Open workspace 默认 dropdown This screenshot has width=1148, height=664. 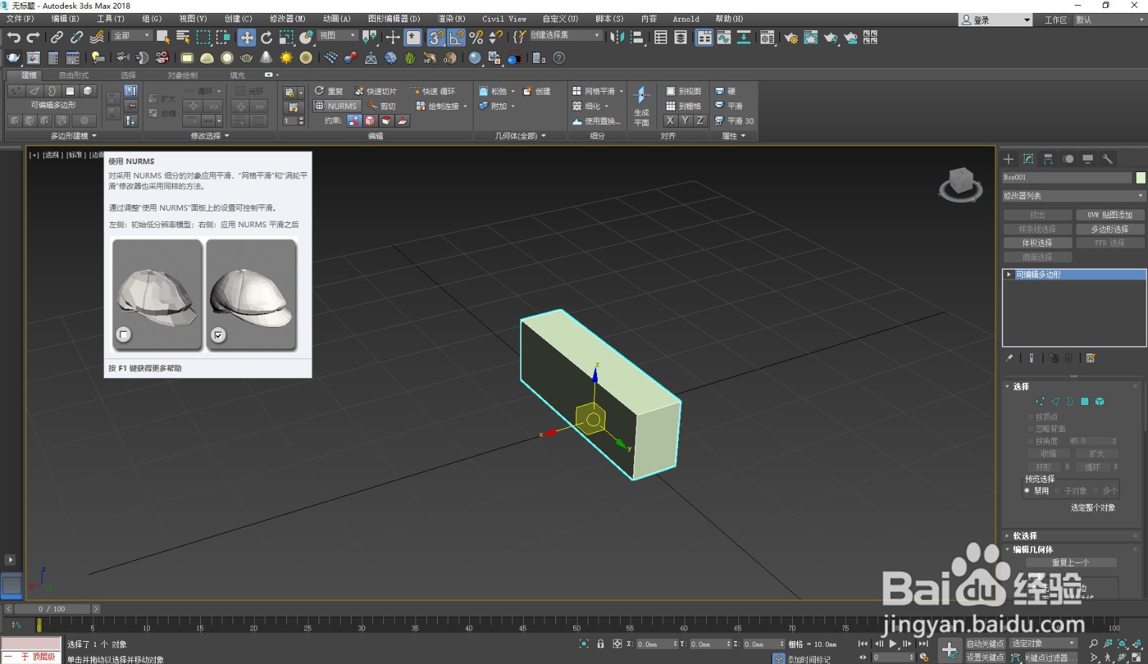pos(1109,20)
